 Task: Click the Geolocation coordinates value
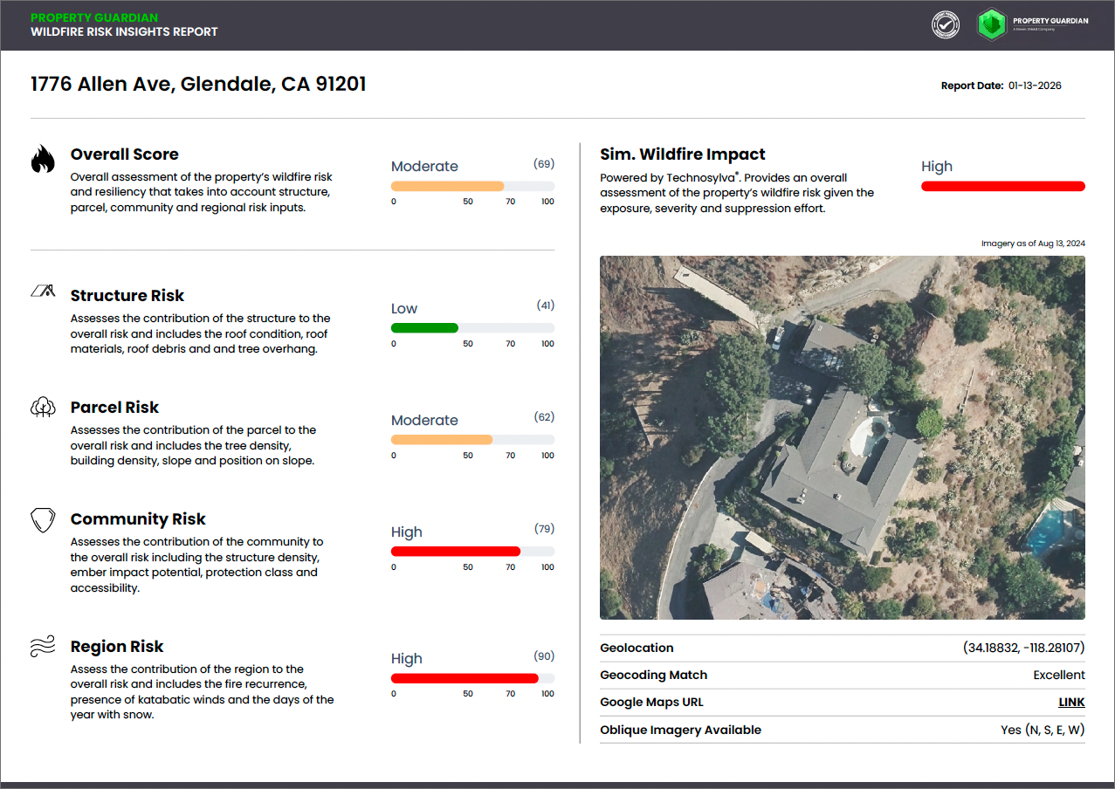pyautogui.click(x=1022, y=648)
